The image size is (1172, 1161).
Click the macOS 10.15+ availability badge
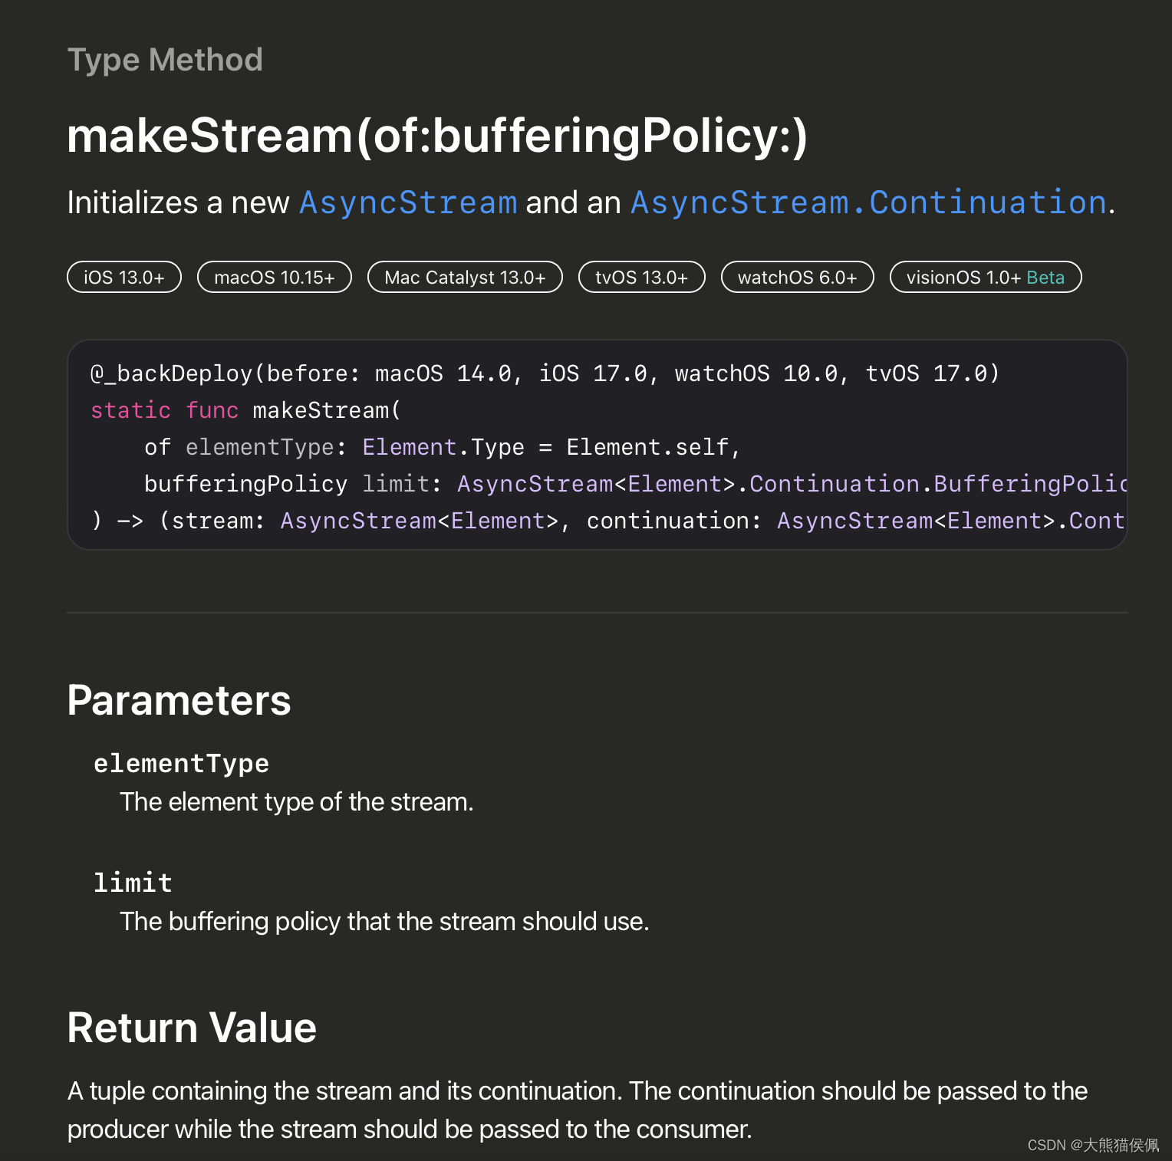pyautogui.click(x=275, y=277)
